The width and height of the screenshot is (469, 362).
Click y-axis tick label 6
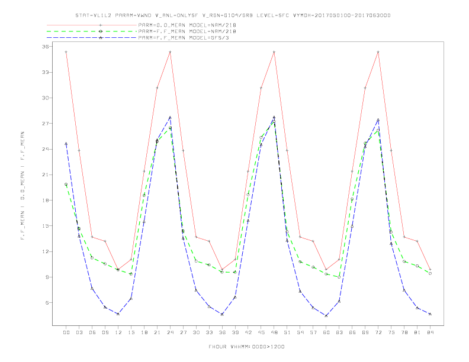pos(47,303)
